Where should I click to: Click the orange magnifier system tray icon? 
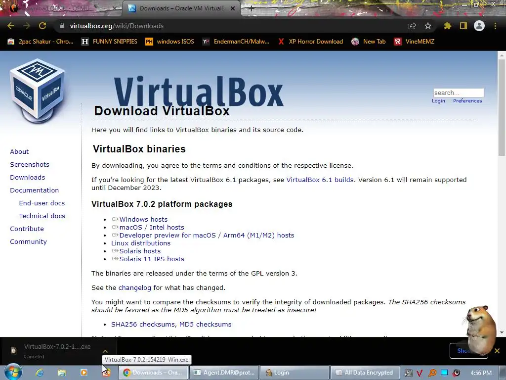coord(432,373)
